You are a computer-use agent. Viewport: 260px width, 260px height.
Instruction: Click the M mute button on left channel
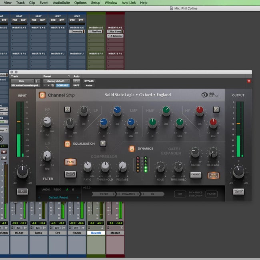coord(4,158)
